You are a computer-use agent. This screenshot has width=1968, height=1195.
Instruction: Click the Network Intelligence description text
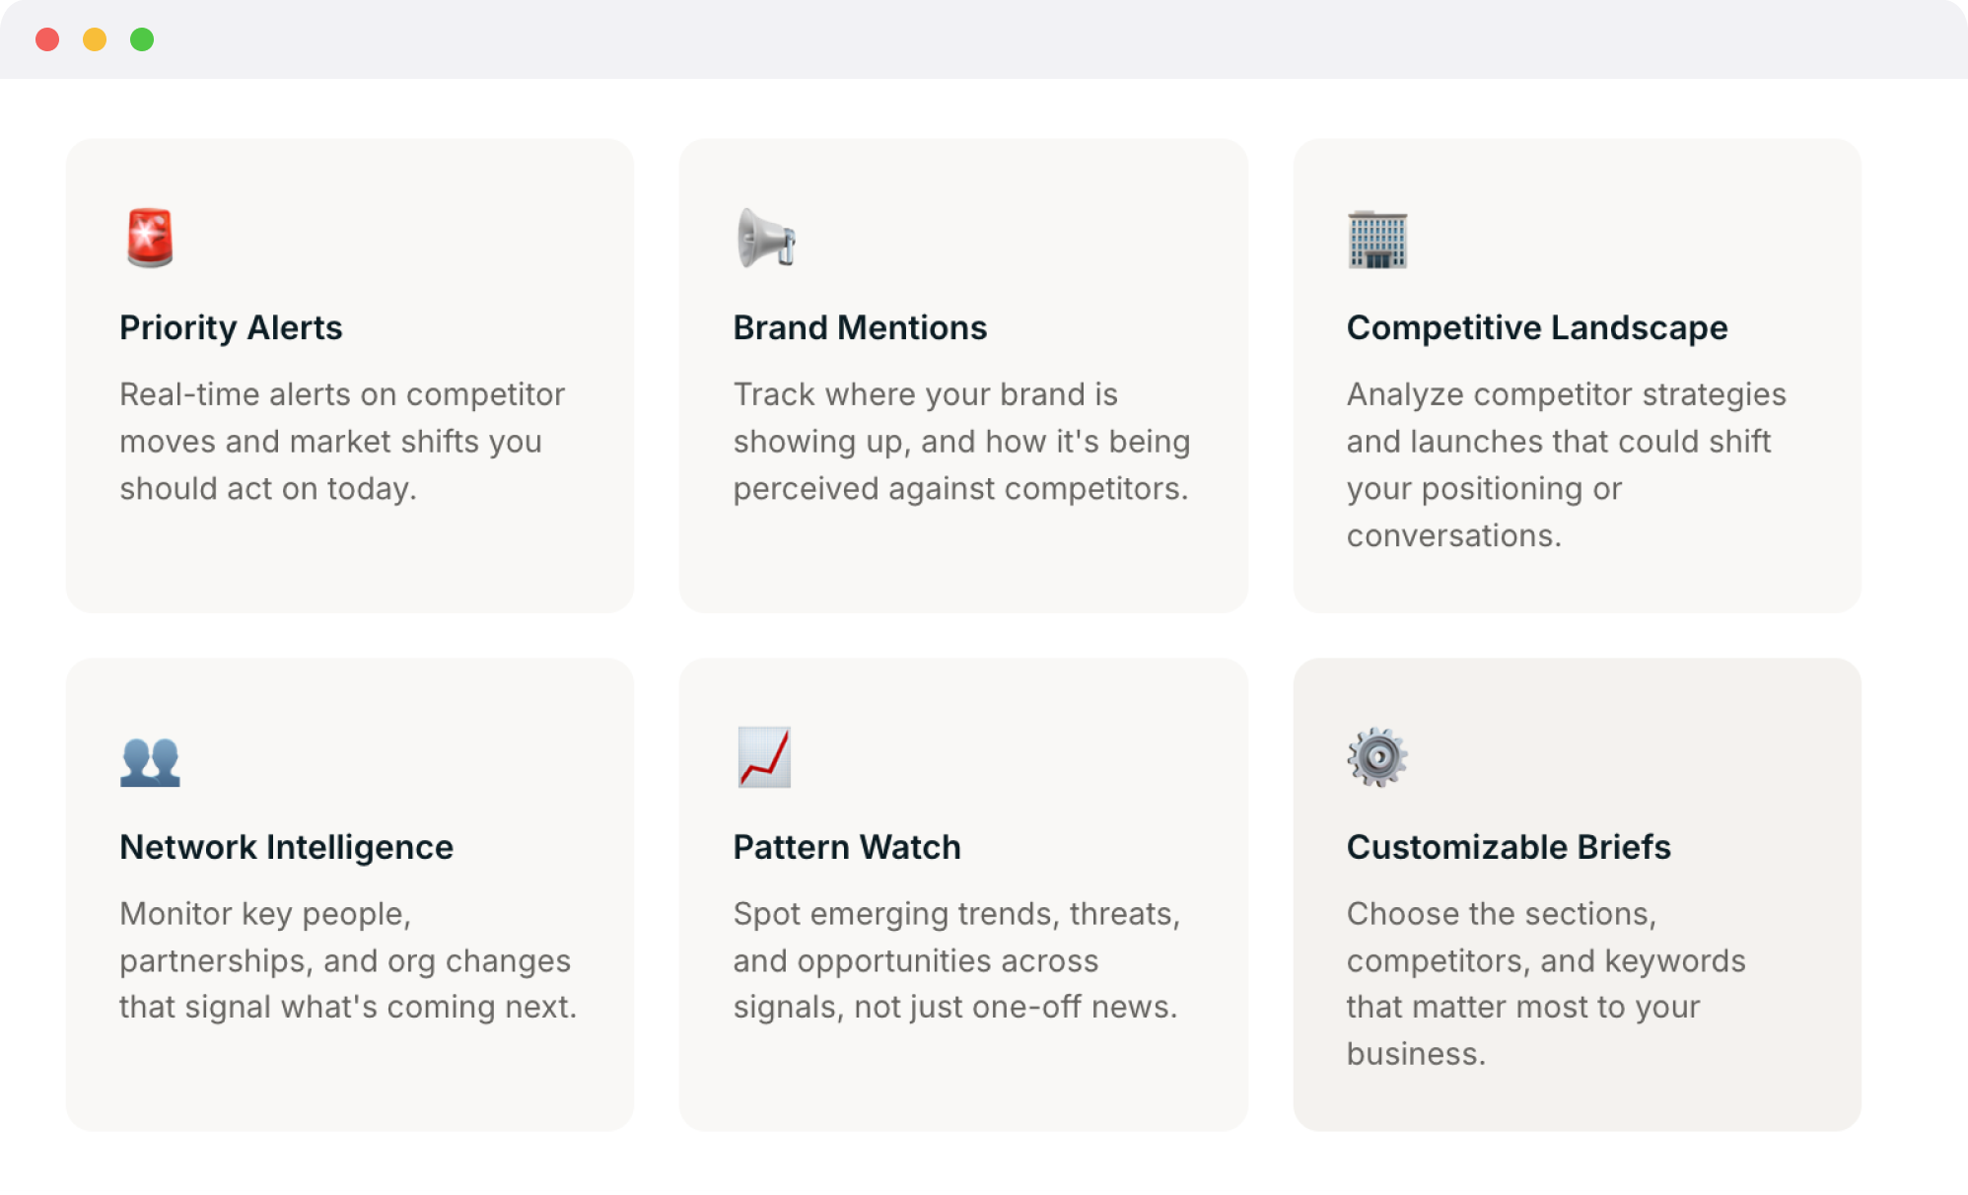point(347,960)
